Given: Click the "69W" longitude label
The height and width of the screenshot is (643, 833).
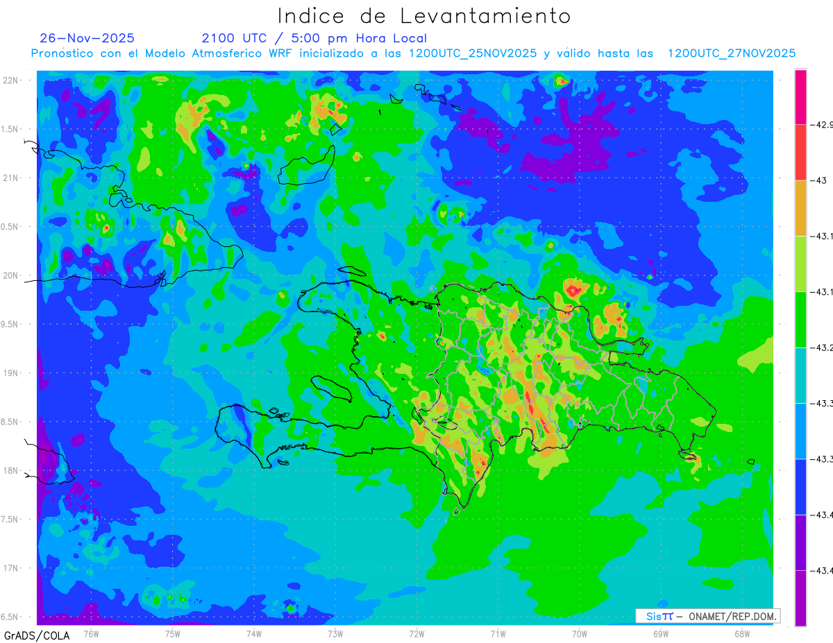Looking at the screenshot, I should [661, 633].
